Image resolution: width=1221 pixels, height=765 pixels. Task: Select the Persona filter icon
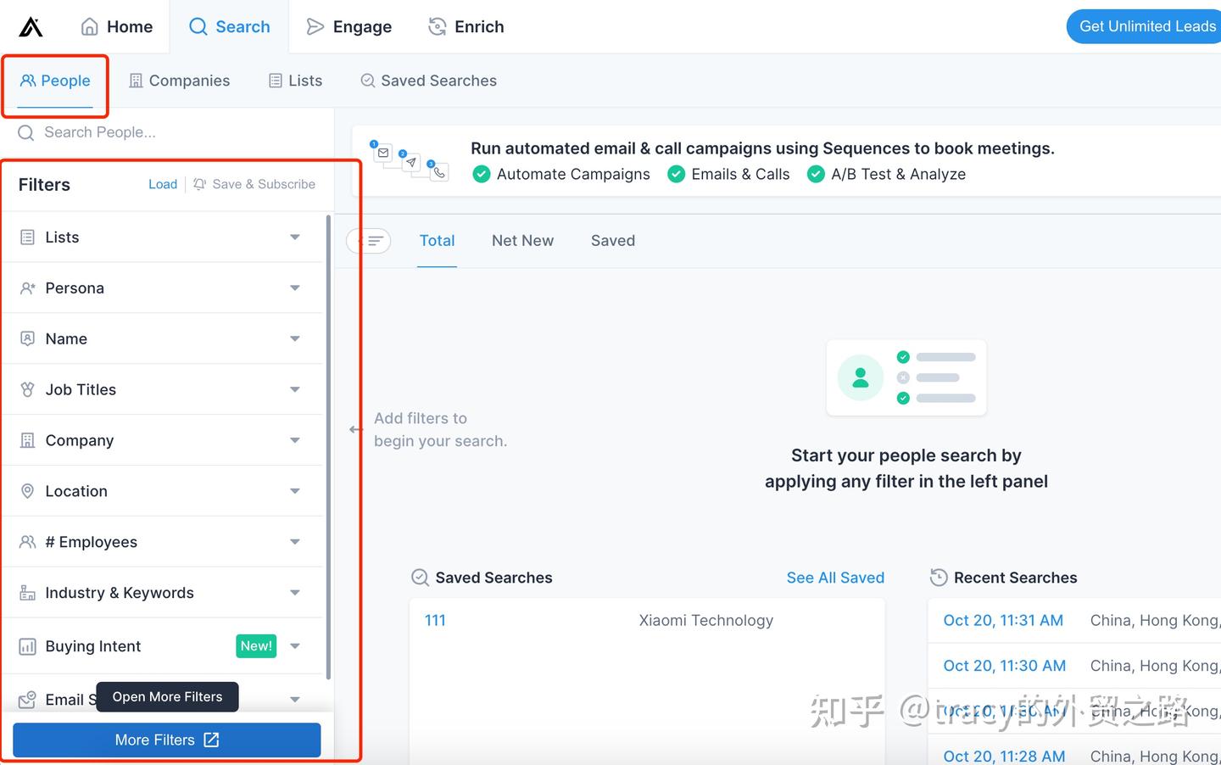[x=26, y=288]
